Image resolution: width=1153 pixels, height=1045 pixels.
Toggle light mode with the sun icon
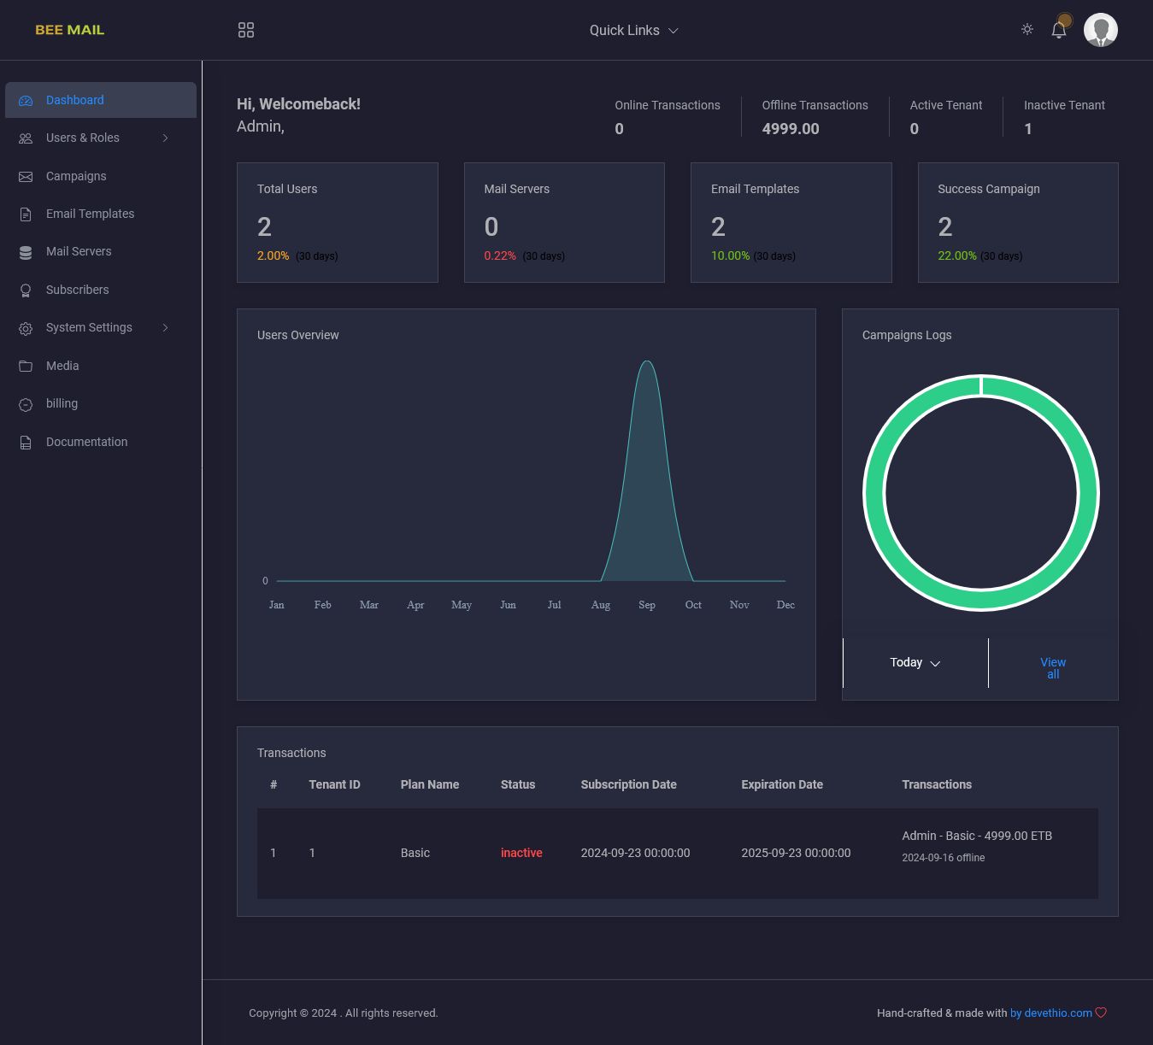(1027, 29)
